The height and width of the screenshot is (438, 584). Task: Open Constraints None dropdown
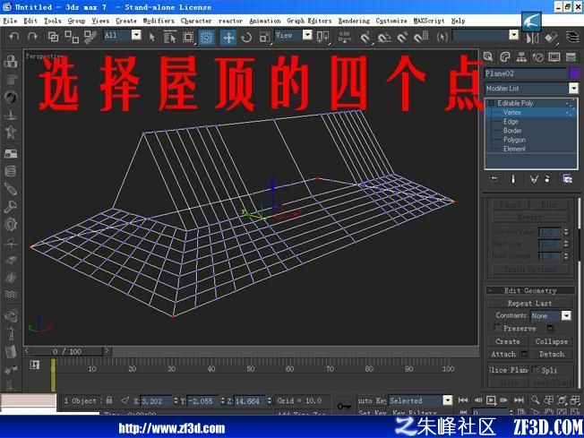pyautogui.click(x=566, y=316)
